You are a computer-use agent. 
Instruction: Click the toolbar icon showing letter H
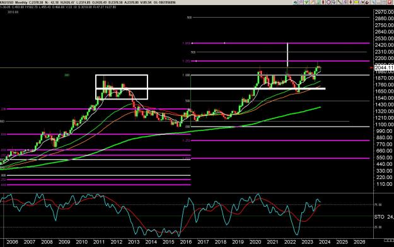click(x=362, y=3)
